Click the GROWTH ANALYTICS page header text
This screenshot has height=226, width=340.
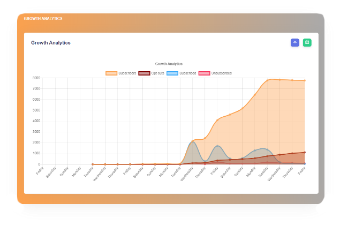(43, 19)
